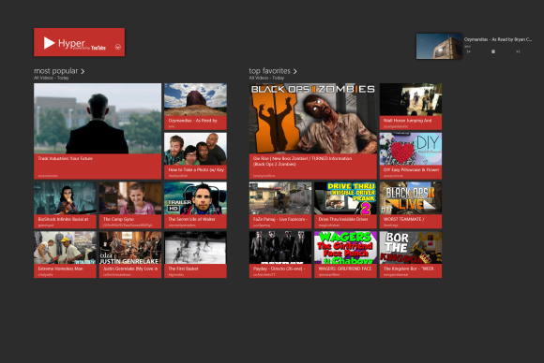
Task: Open WAGERS Girlfriend Face Punch video
Action: tap(345, 254)
